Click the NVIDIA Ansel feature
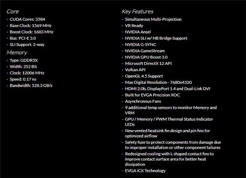246x178 pixels. (x=139, y=32)
